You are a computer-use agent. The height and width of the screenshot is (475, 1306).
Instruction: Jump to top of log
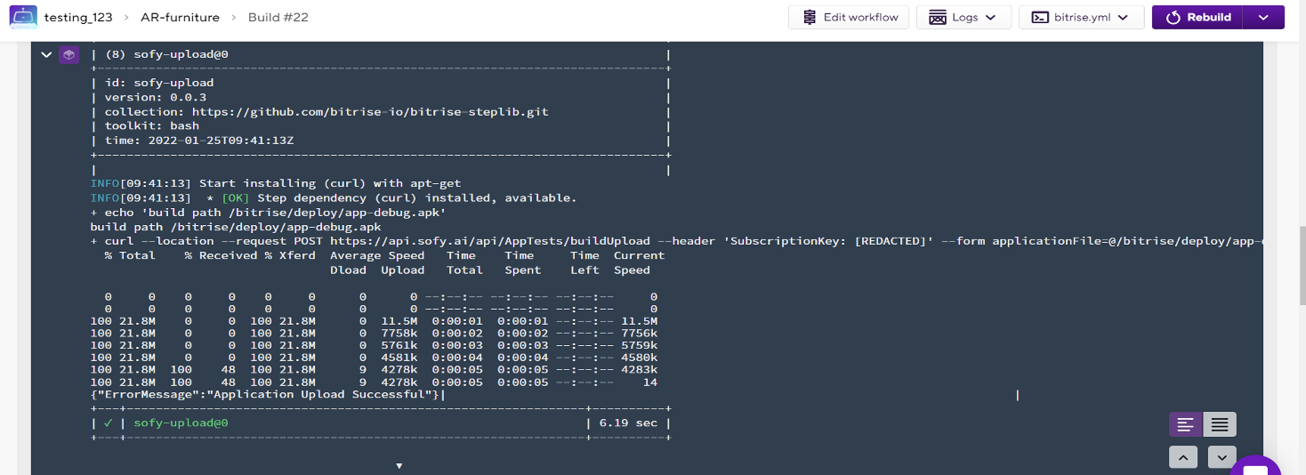pyautogui.click(x=1182, y=458)
